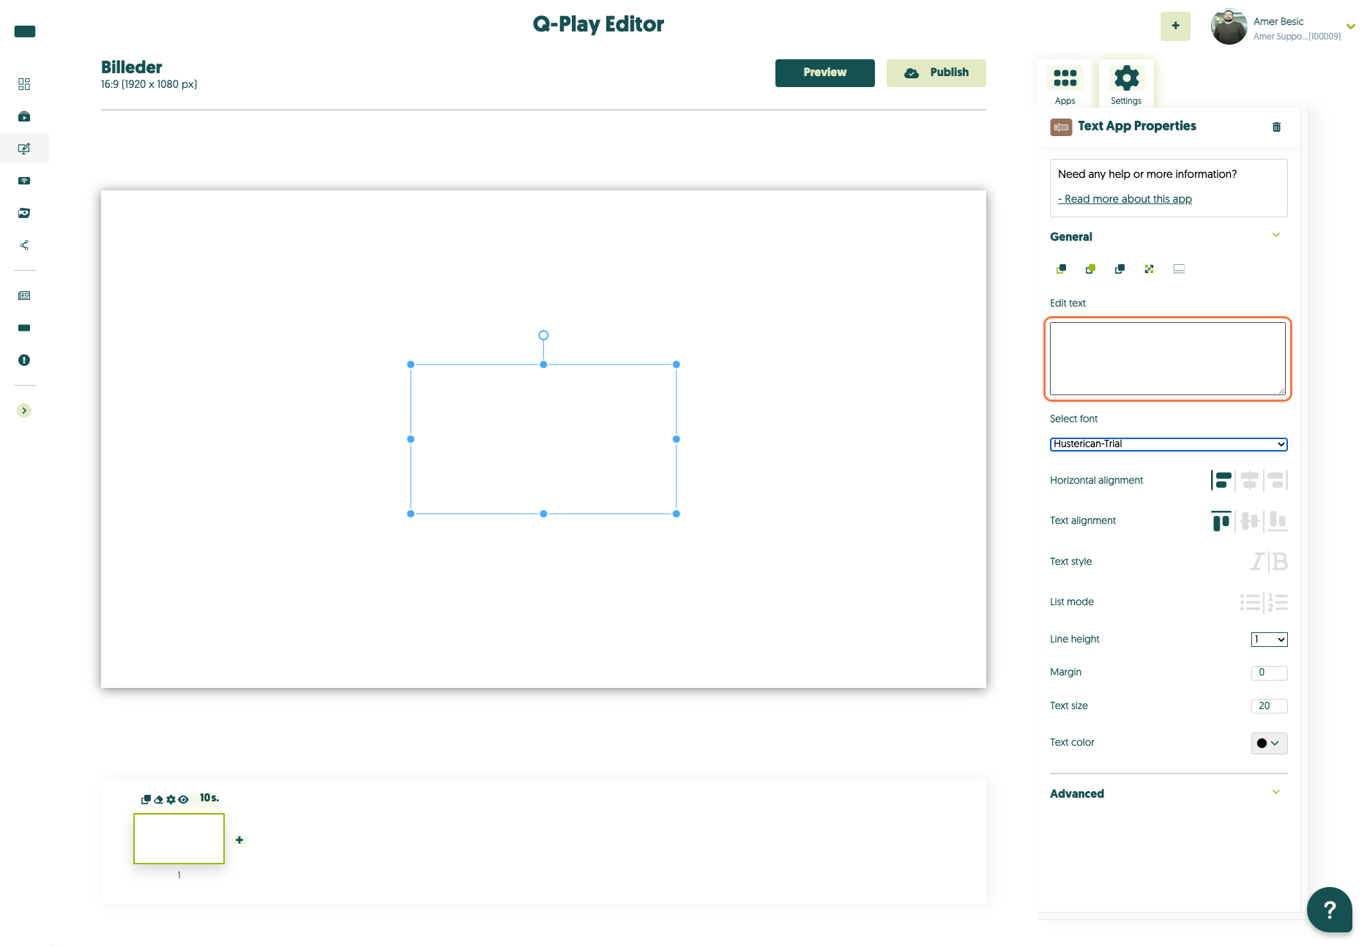Open the Husterican-Trial font dropdown
Viewport: 1367px width, 947px height.
point(1169,444)
